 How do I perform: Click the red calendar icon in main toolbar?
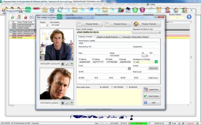point(36,9)
